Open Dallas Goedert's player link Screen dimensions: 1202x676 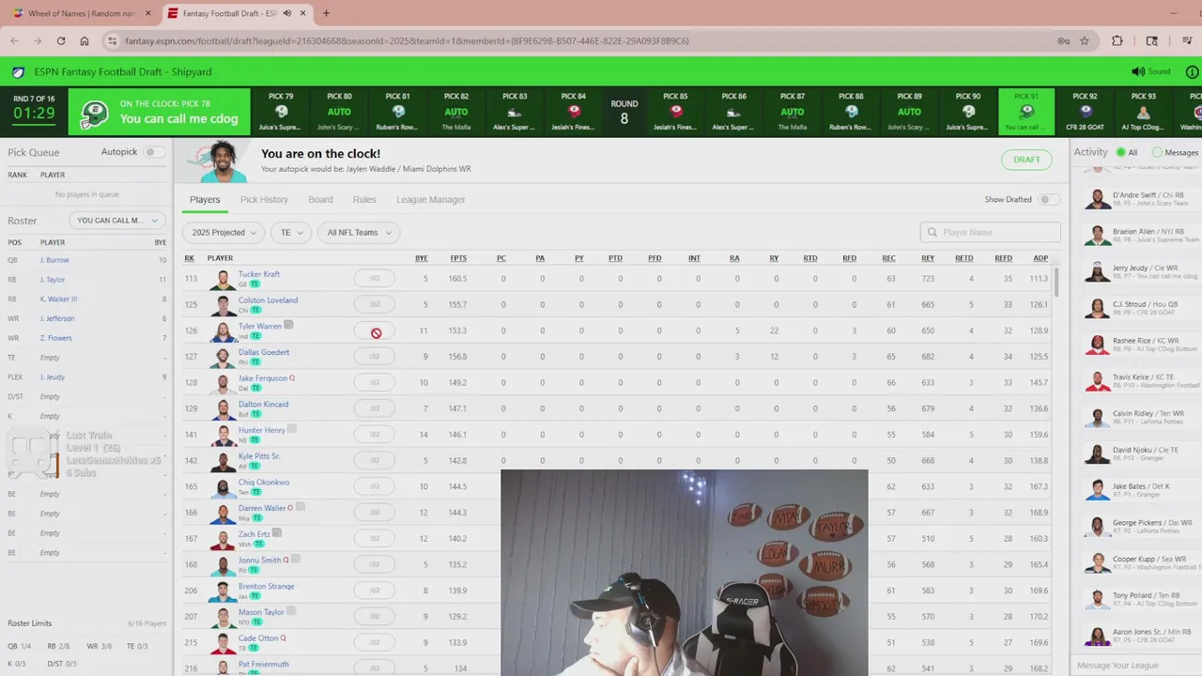[x=264, y=352]
